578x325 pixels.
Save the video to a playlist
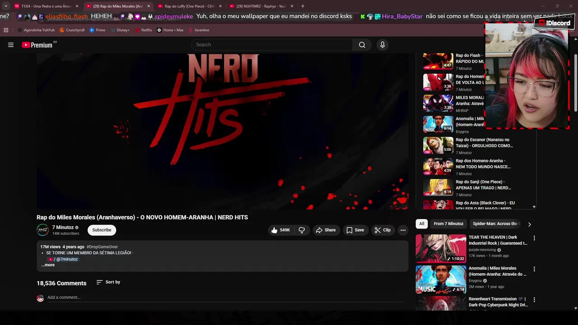pos(355,230)
